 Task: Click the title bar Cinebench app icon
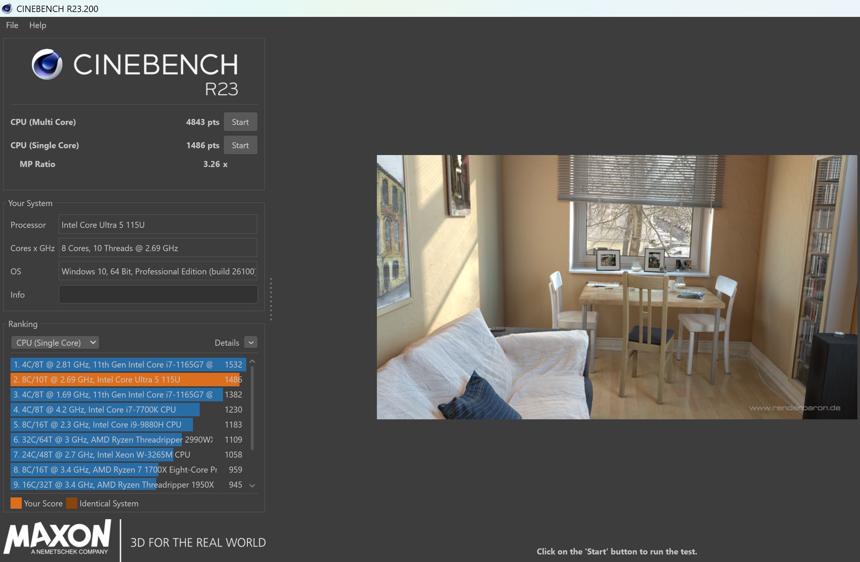pyautogui.click(x=7, y=8)
